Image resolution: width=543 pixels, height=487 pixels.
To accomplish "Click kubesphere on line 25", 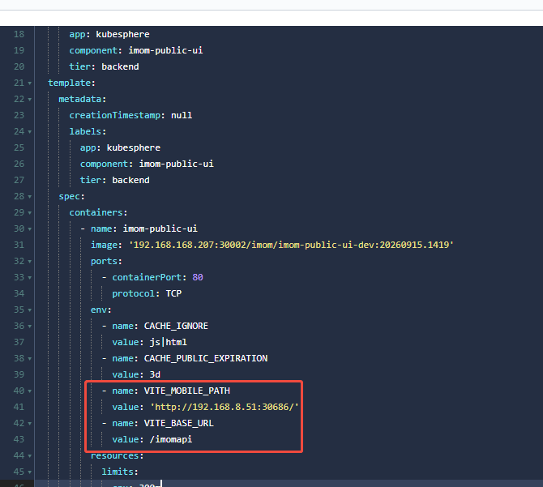I will pos(134,147).
